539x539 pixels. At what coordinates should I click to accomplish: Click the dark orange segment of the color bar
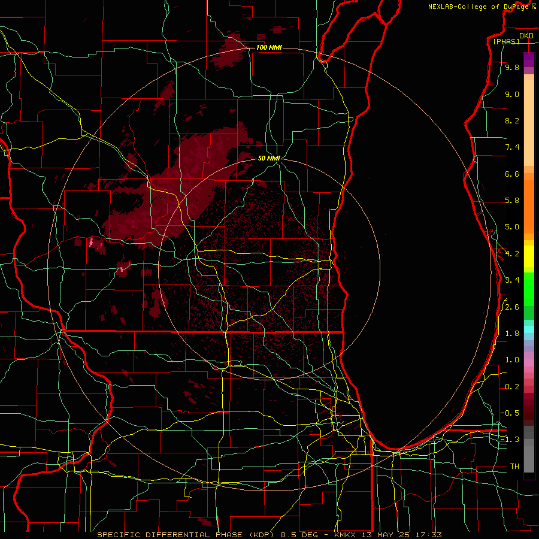pyautogui.click(x=529, y=207)
